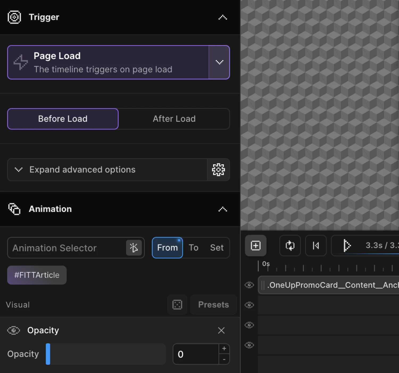Switch to the After Load tab
Screen dimensions: 399x373
coord(174,119)
